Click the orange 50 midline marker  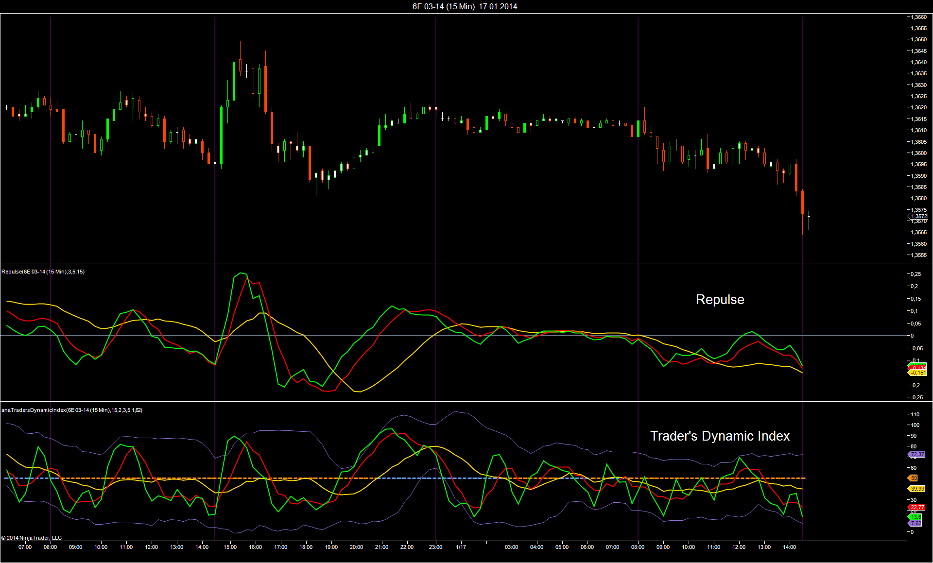914,478
